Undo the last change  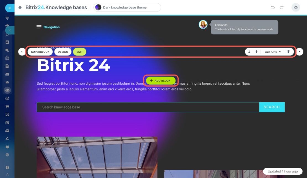click(272, 7)
